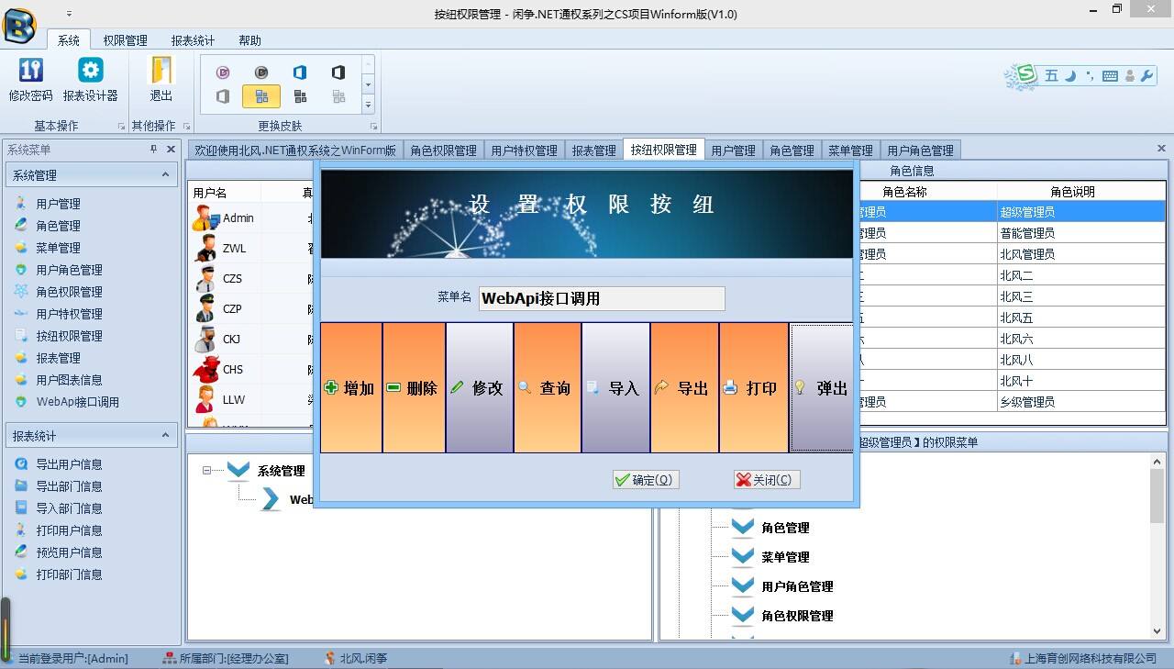The width and height of the screenshot is (1174, 669).
Task: Toggle the 打印 permission button in the dialog
Action: point(754,388)
